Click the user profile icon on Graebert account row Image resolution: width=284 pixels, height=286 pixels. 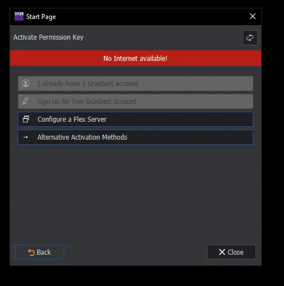(x=26, y=83)
